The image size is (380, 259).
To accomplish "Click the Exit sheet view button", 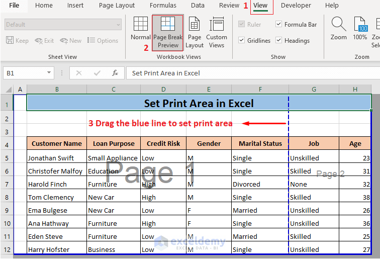I will point(44,41).
